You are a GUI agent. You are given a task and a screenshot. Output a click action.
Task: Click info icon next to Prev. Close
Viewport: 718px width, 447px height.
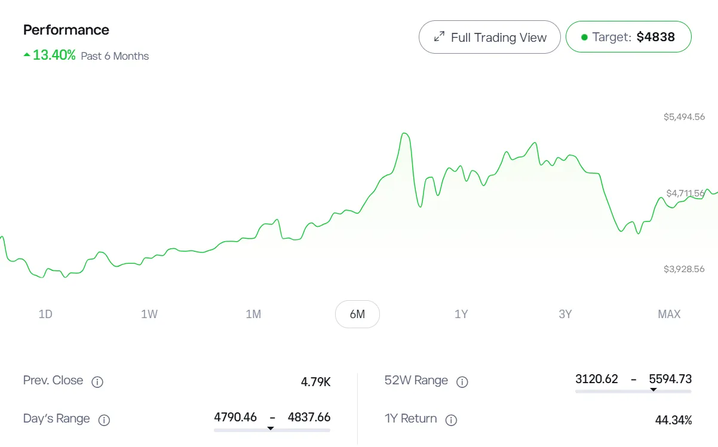[97, 382]
